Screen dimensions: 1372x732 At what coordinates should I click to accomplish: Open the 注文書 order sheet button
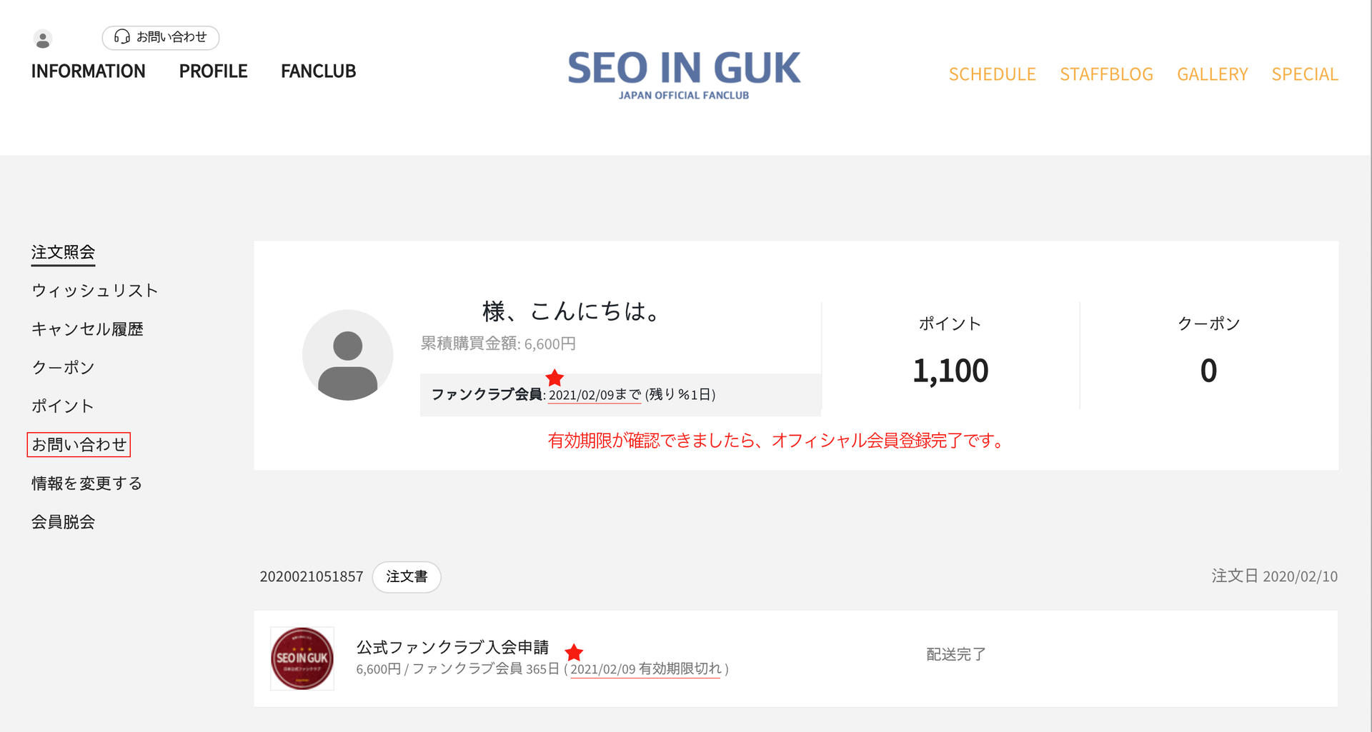(407, 577)
